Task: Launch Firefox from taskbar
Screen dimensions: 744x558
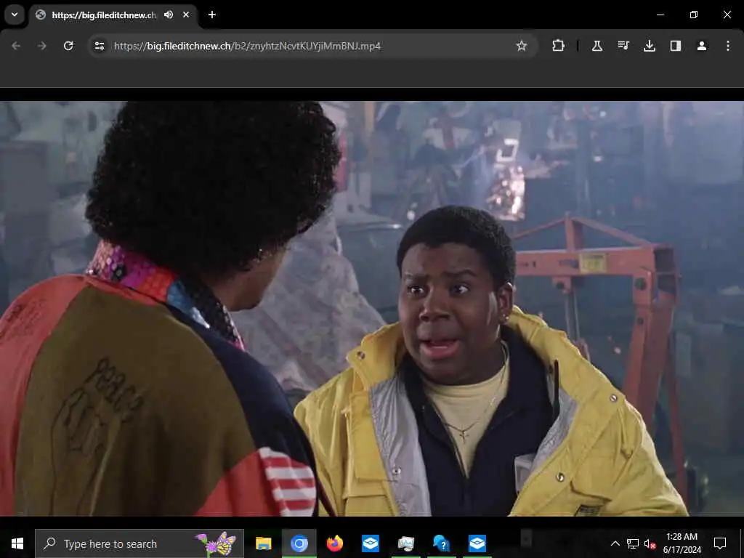Action: 334,543
